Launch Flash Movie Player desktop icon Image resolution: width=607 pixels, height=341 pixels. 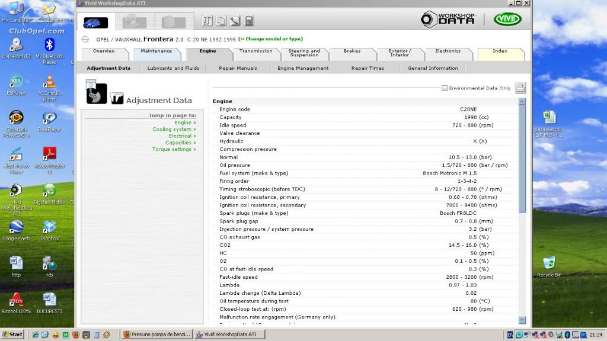(16, 160)
